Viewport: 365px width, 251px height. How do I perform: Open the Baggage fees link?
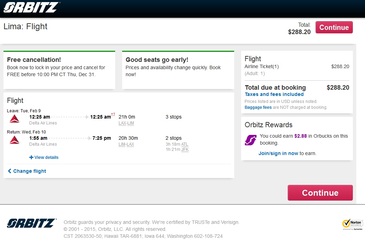tap(258, 107)
